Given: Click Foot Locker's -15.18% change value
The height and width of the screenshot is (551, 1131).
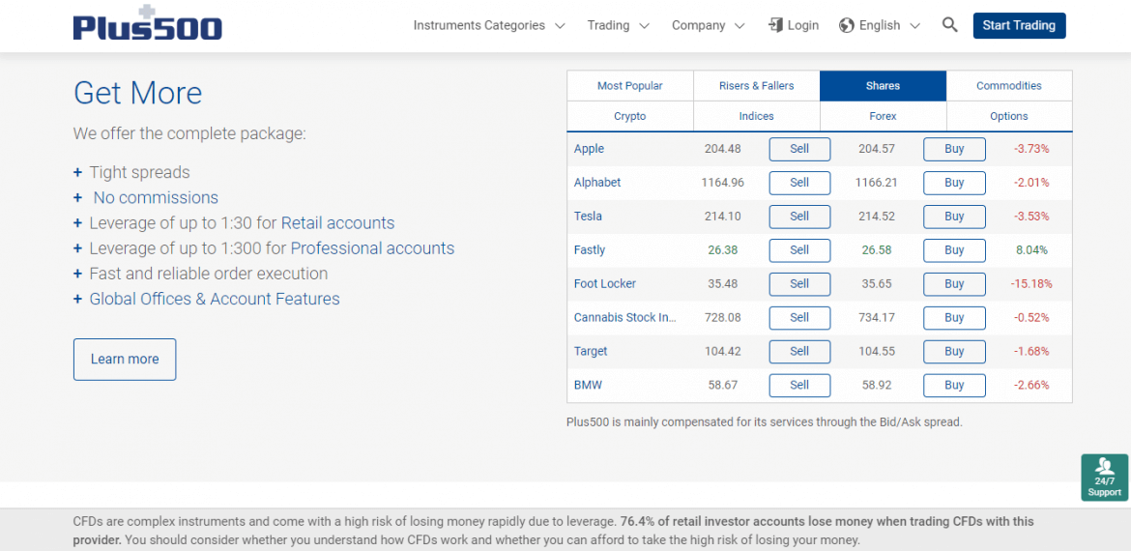Looking at the screenshot, I should coord(1031,284).
